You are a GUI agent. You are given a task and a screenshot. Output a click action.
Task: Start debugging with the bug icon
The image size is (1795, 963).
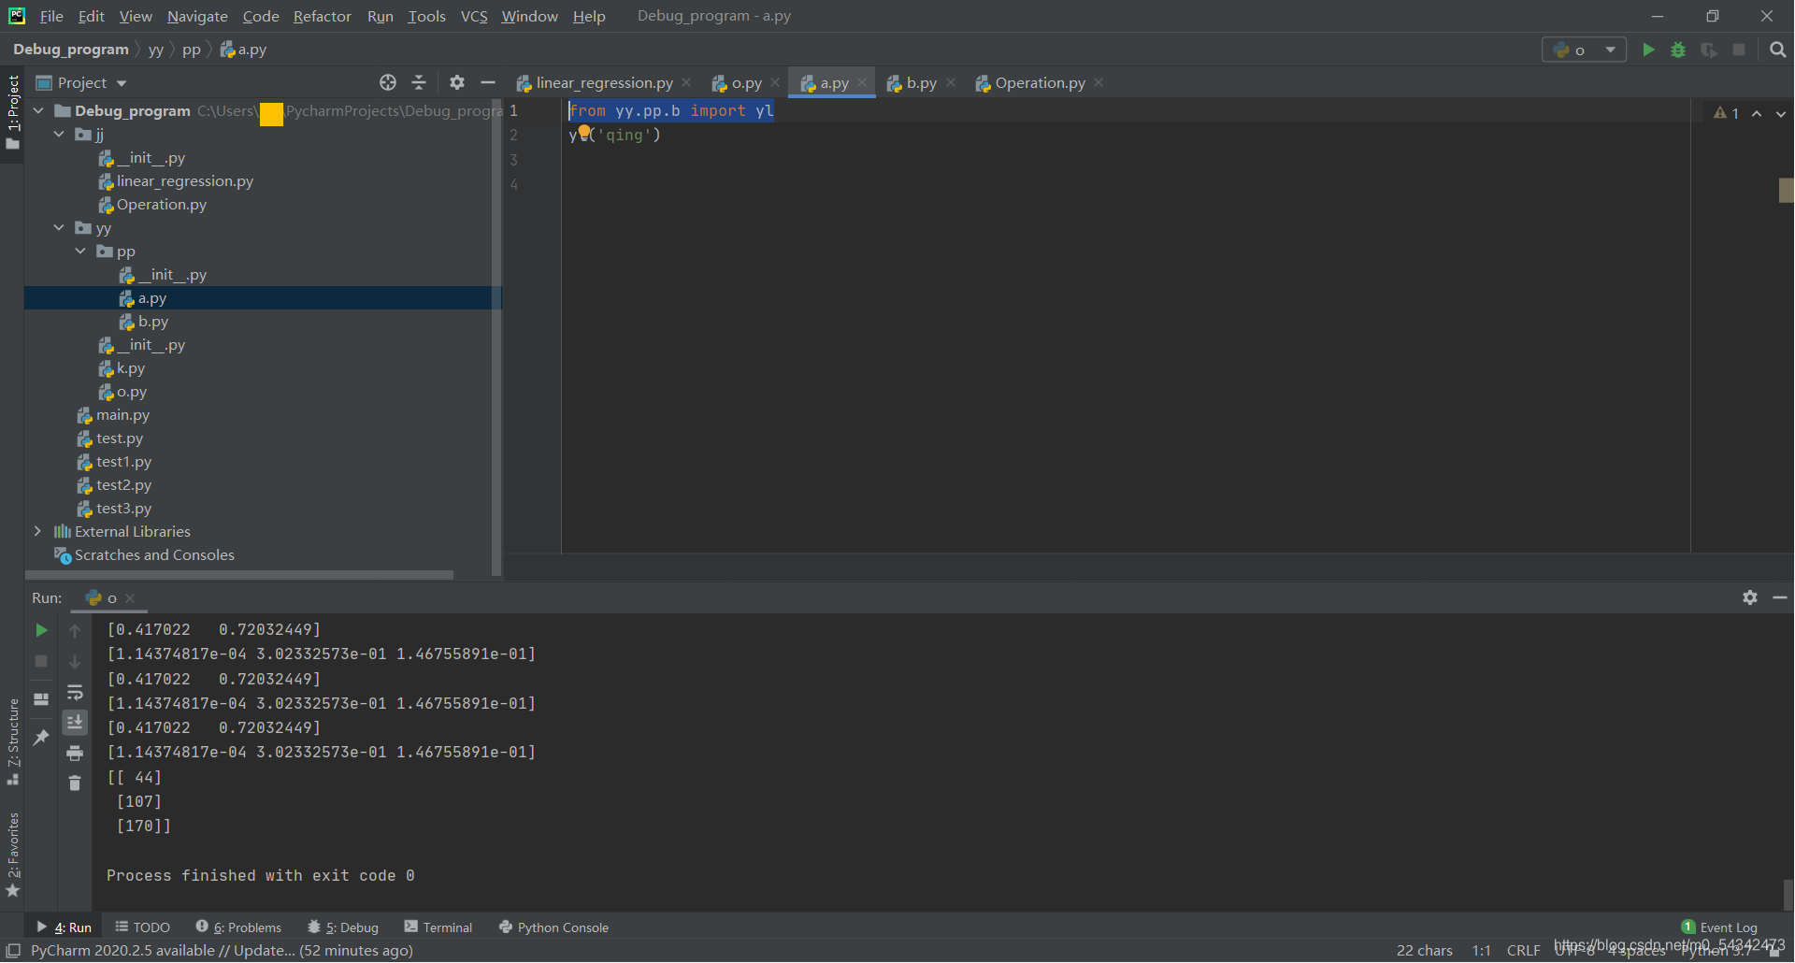click(x=1678, y=50)
